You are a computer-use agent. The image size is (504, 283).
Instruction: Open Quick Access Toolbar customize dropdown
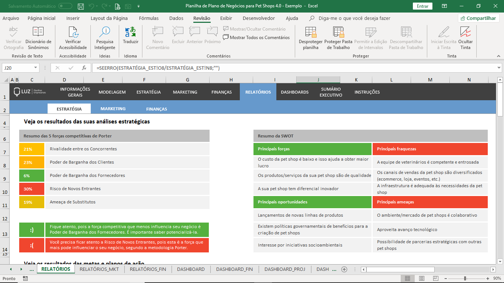pyautogui.click(x=138, y=6)
